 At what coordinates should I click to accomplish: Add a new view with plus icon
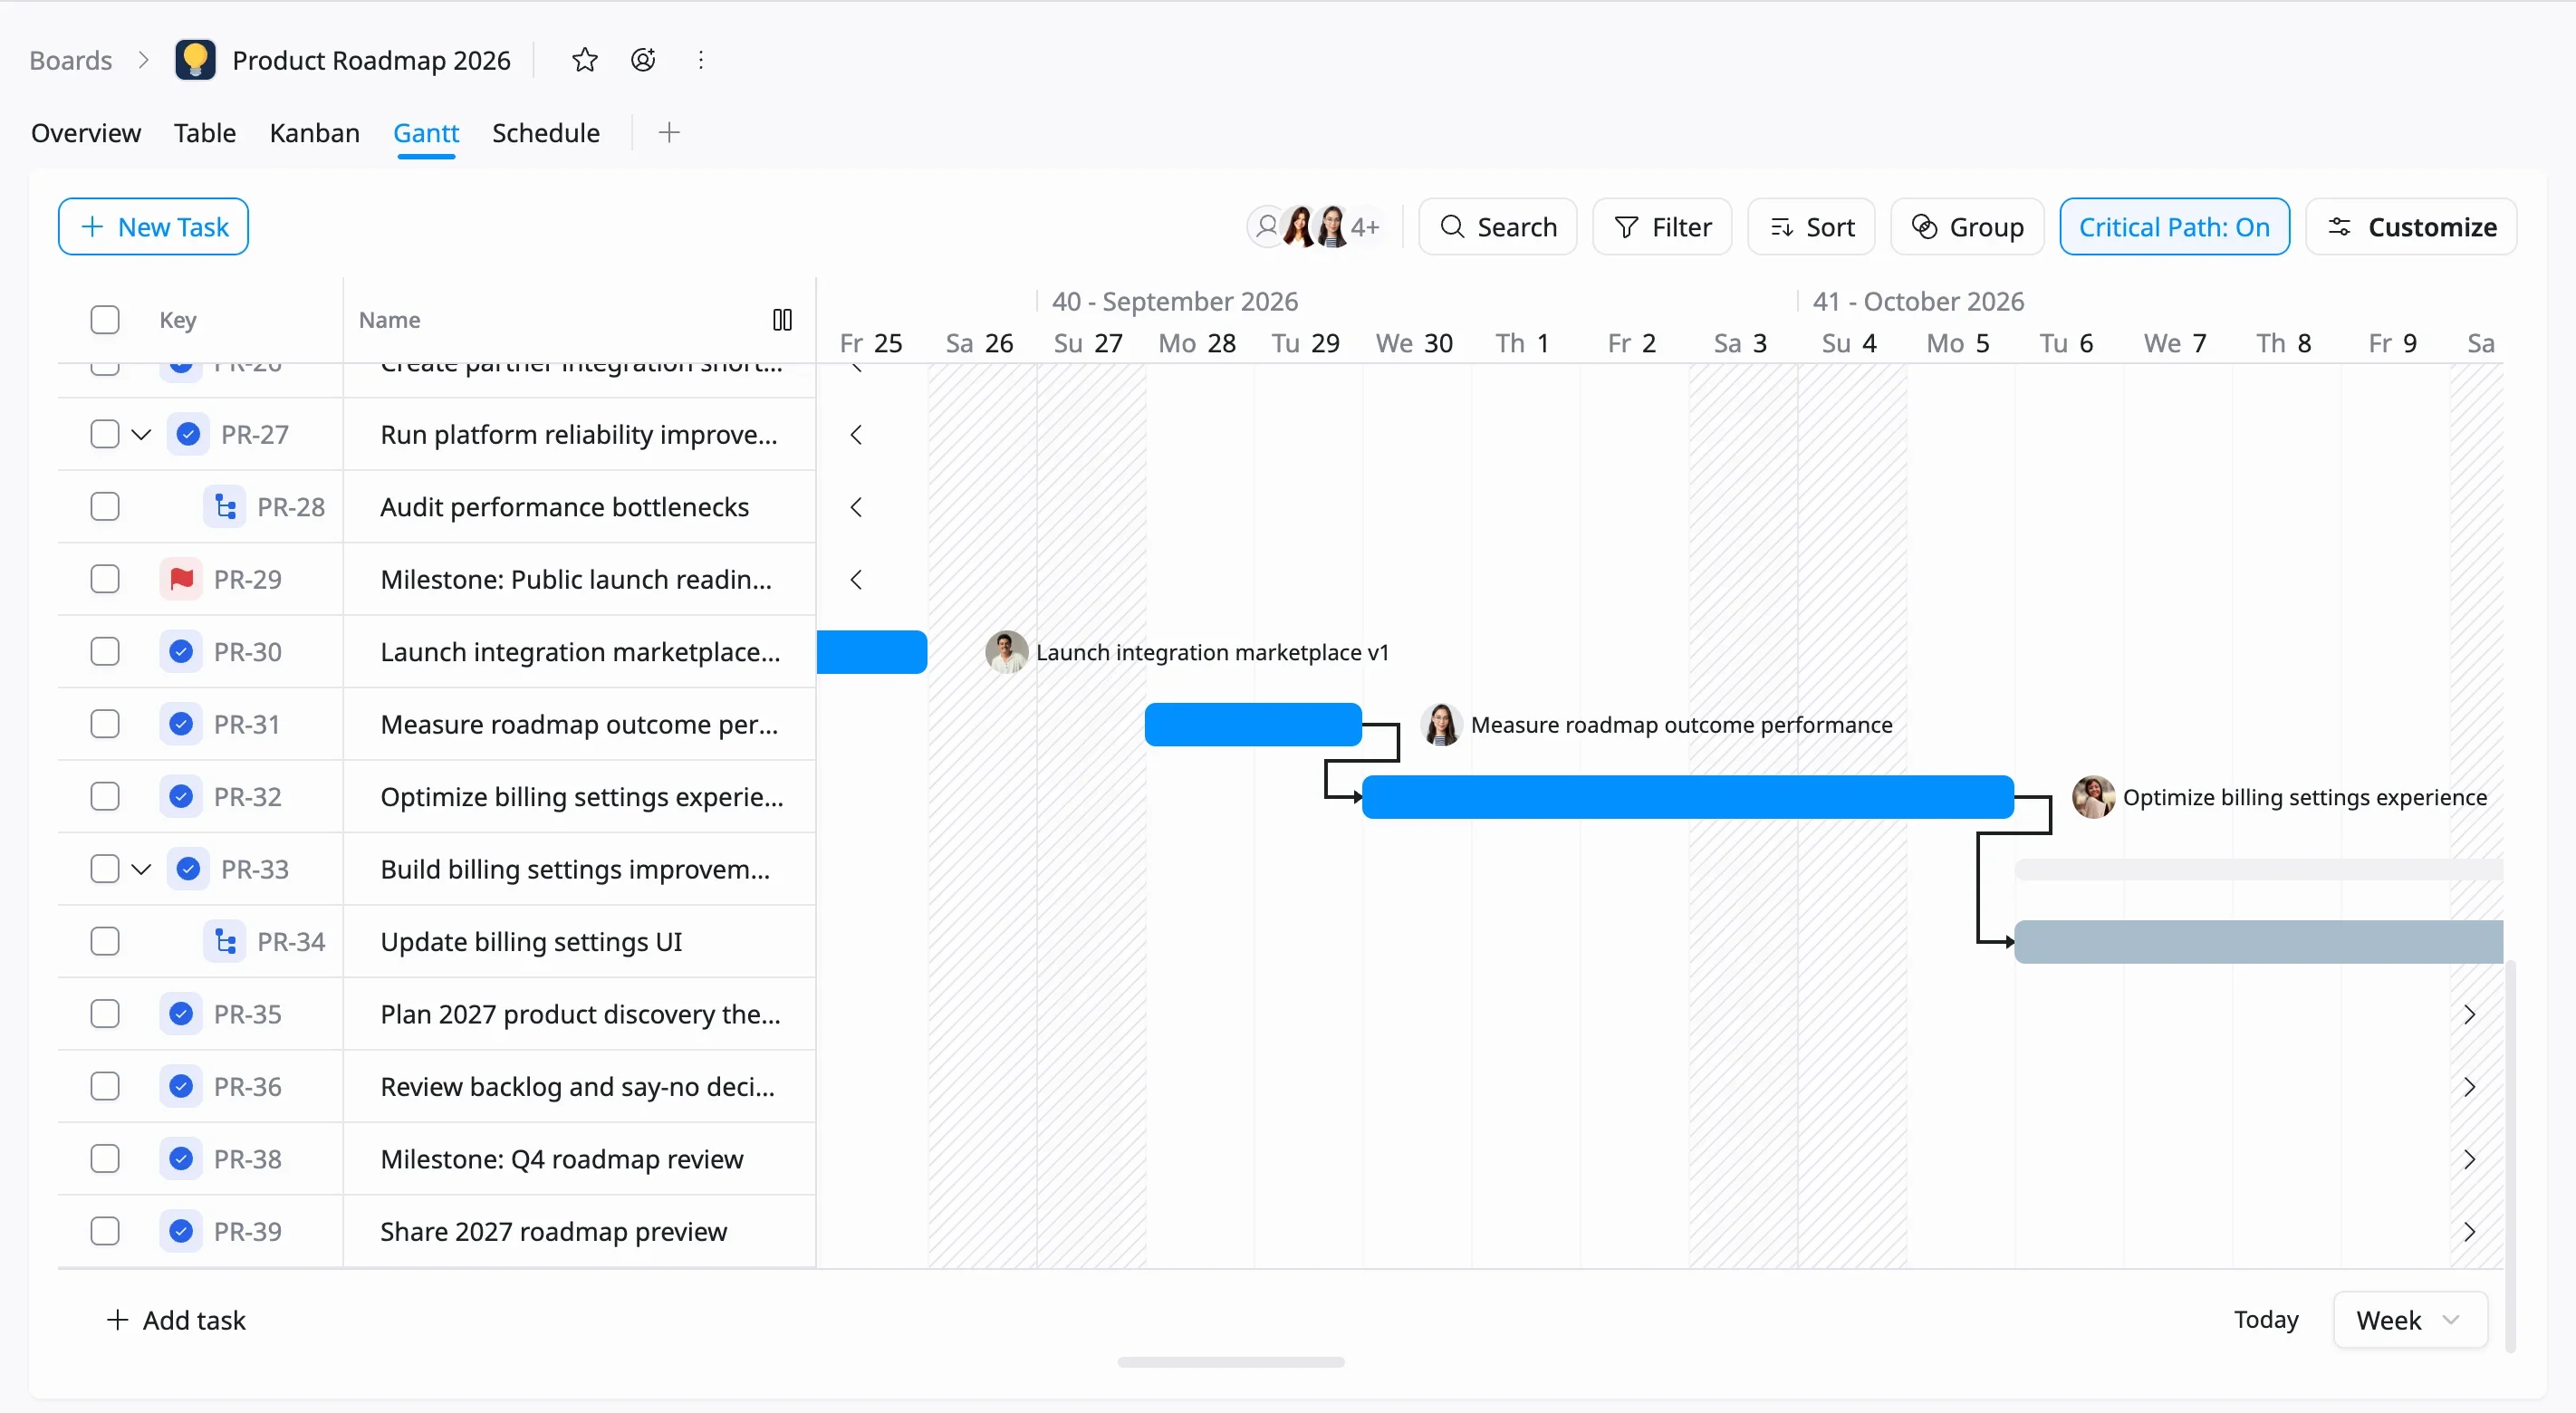(669, 132)
